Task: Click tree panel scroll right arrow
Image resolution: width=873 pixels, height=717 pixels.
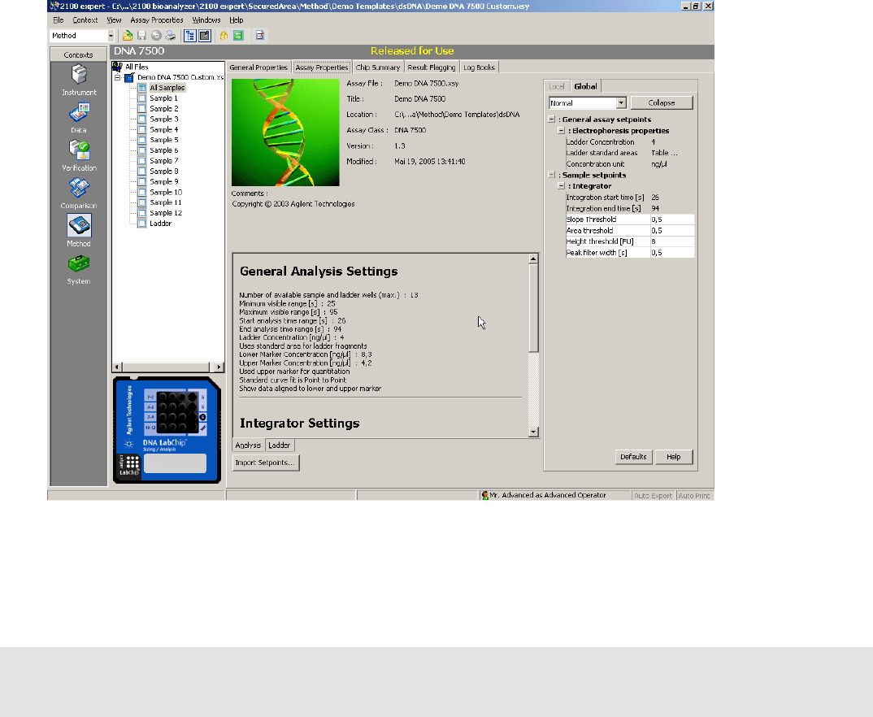Action: [219, 367]
